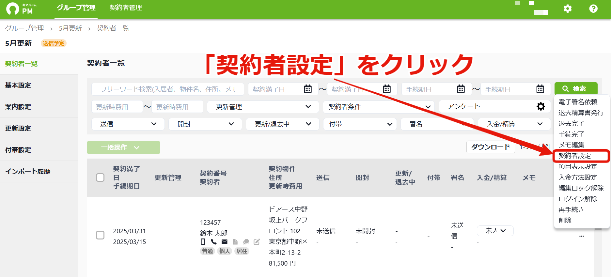The width and height of the screenshot is (611, 277).
Task: Open calendar for second 手続期日 field
Action: pyautogui.click(x=540, y=89)
